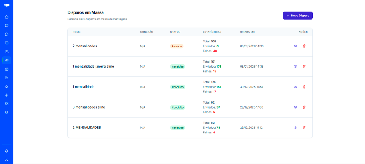365x164 pixels.
Task: Open the star favorites icon in sidebar
Action: [x=6, y=86]
